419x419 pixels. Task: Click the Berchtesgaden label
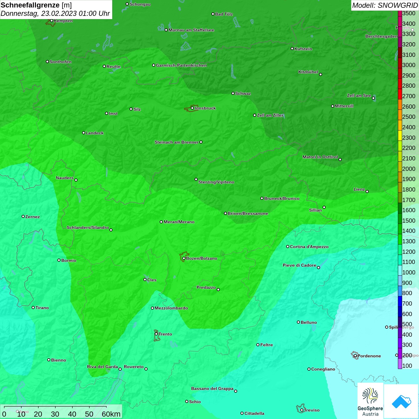coord(382,36)
